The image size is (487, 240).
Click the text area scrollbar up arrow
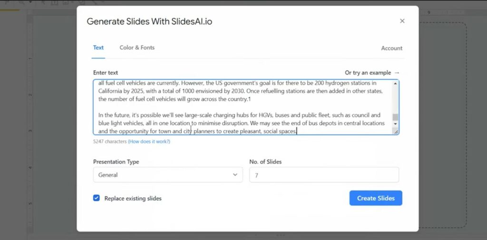click(395, 83)
